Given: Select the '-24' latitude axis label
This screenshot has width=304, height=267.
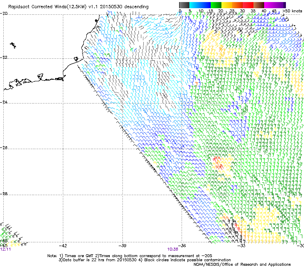Looking at the screenshot, I should [4, 102].
